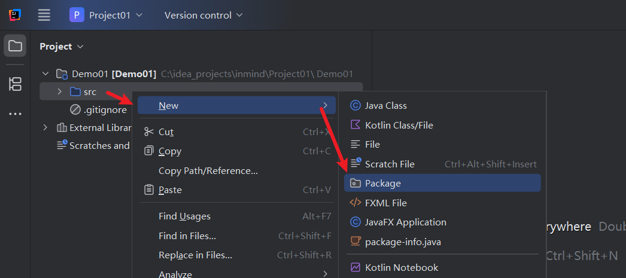The width and height of the screenshot is (626, 278).
Task: Click the Paste clipboard icon
Action: pyautogui.click(x=149, y=190)
